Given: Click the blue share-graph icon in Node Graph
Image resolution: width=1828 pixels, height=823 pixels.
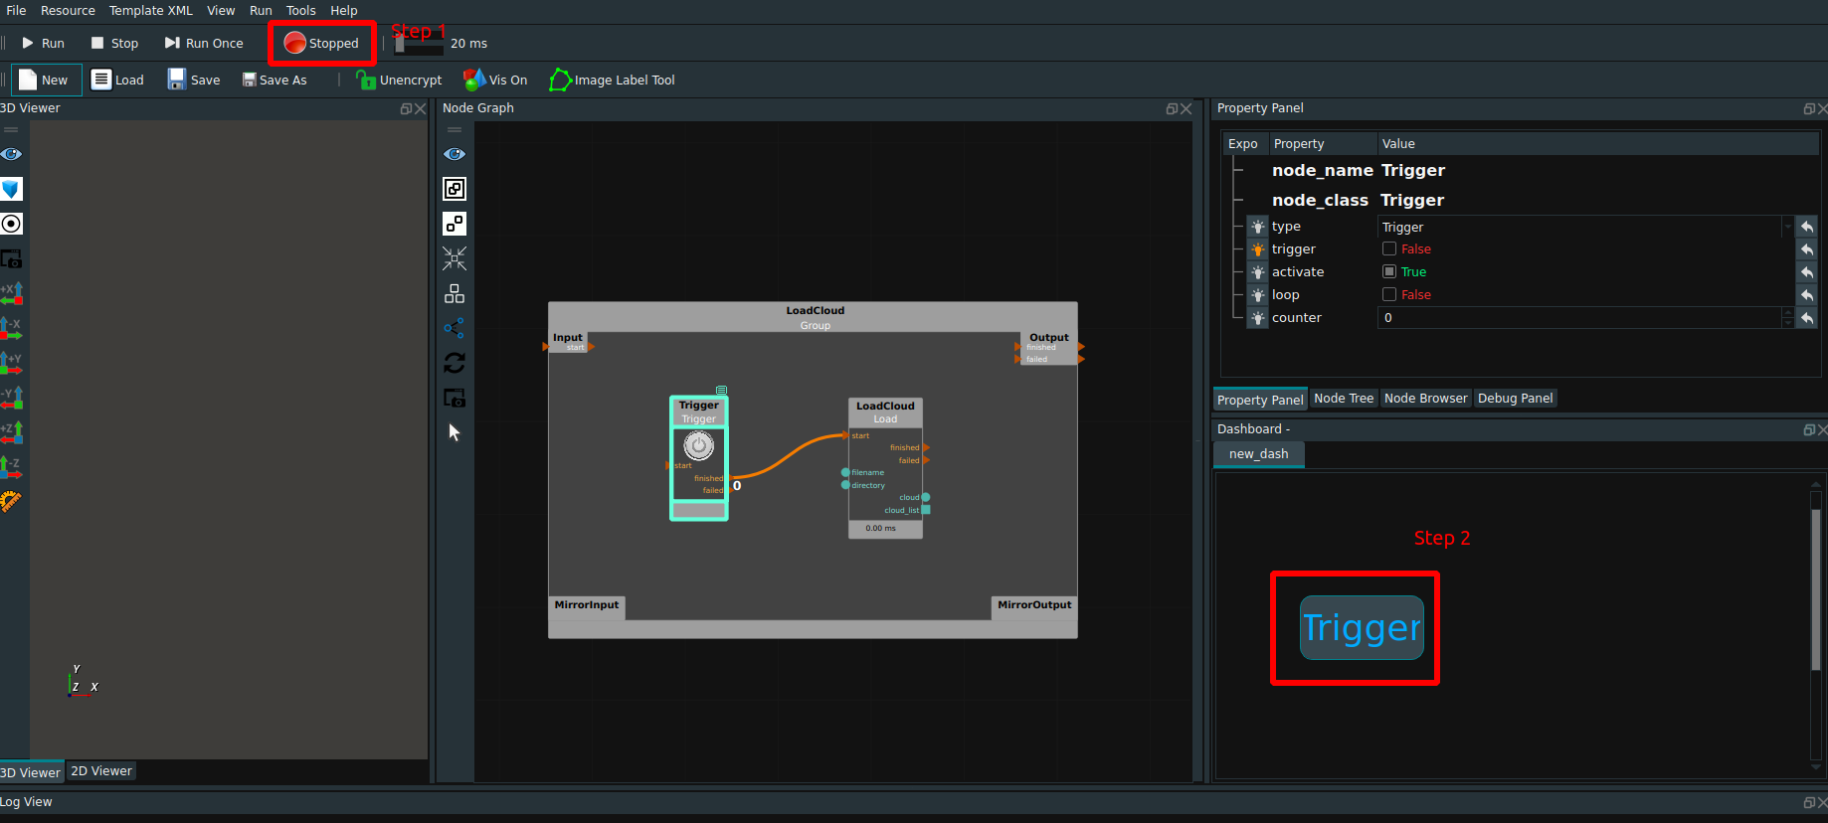Looking at the screenshot, I should (455, 328).
